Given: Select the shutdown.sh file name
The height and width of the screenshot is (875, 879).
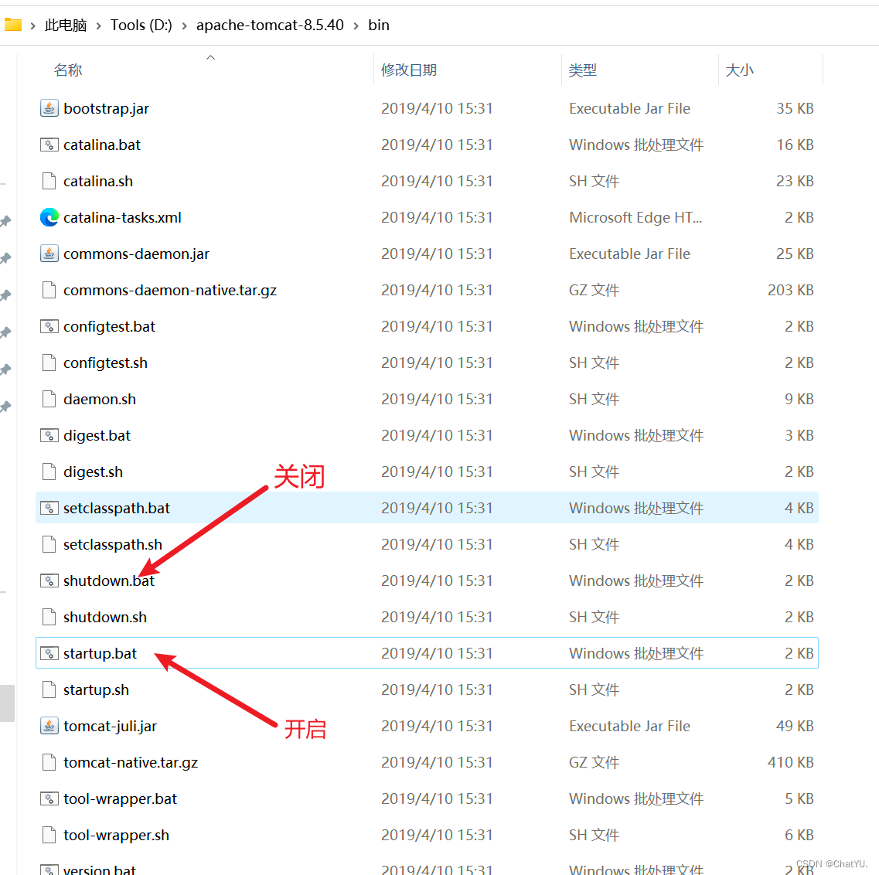Looking at the screenshot, I should tap(105, 617).
